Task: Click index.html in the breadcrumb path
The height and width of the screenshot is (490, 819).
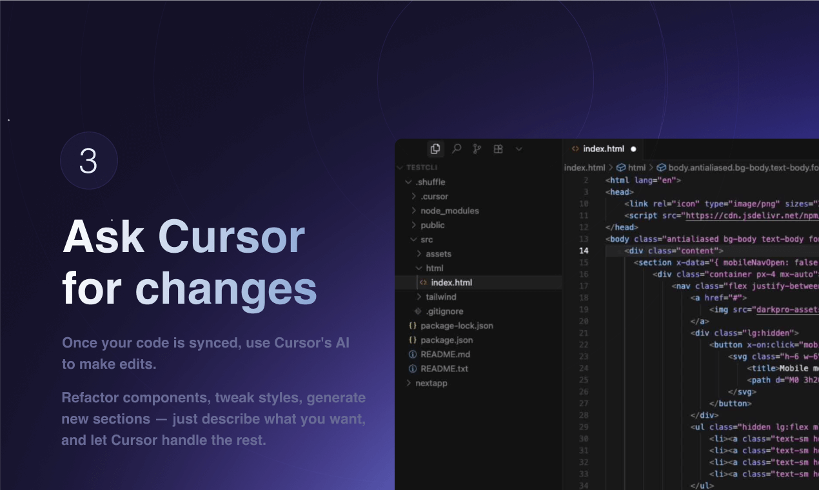Action: 584,168
